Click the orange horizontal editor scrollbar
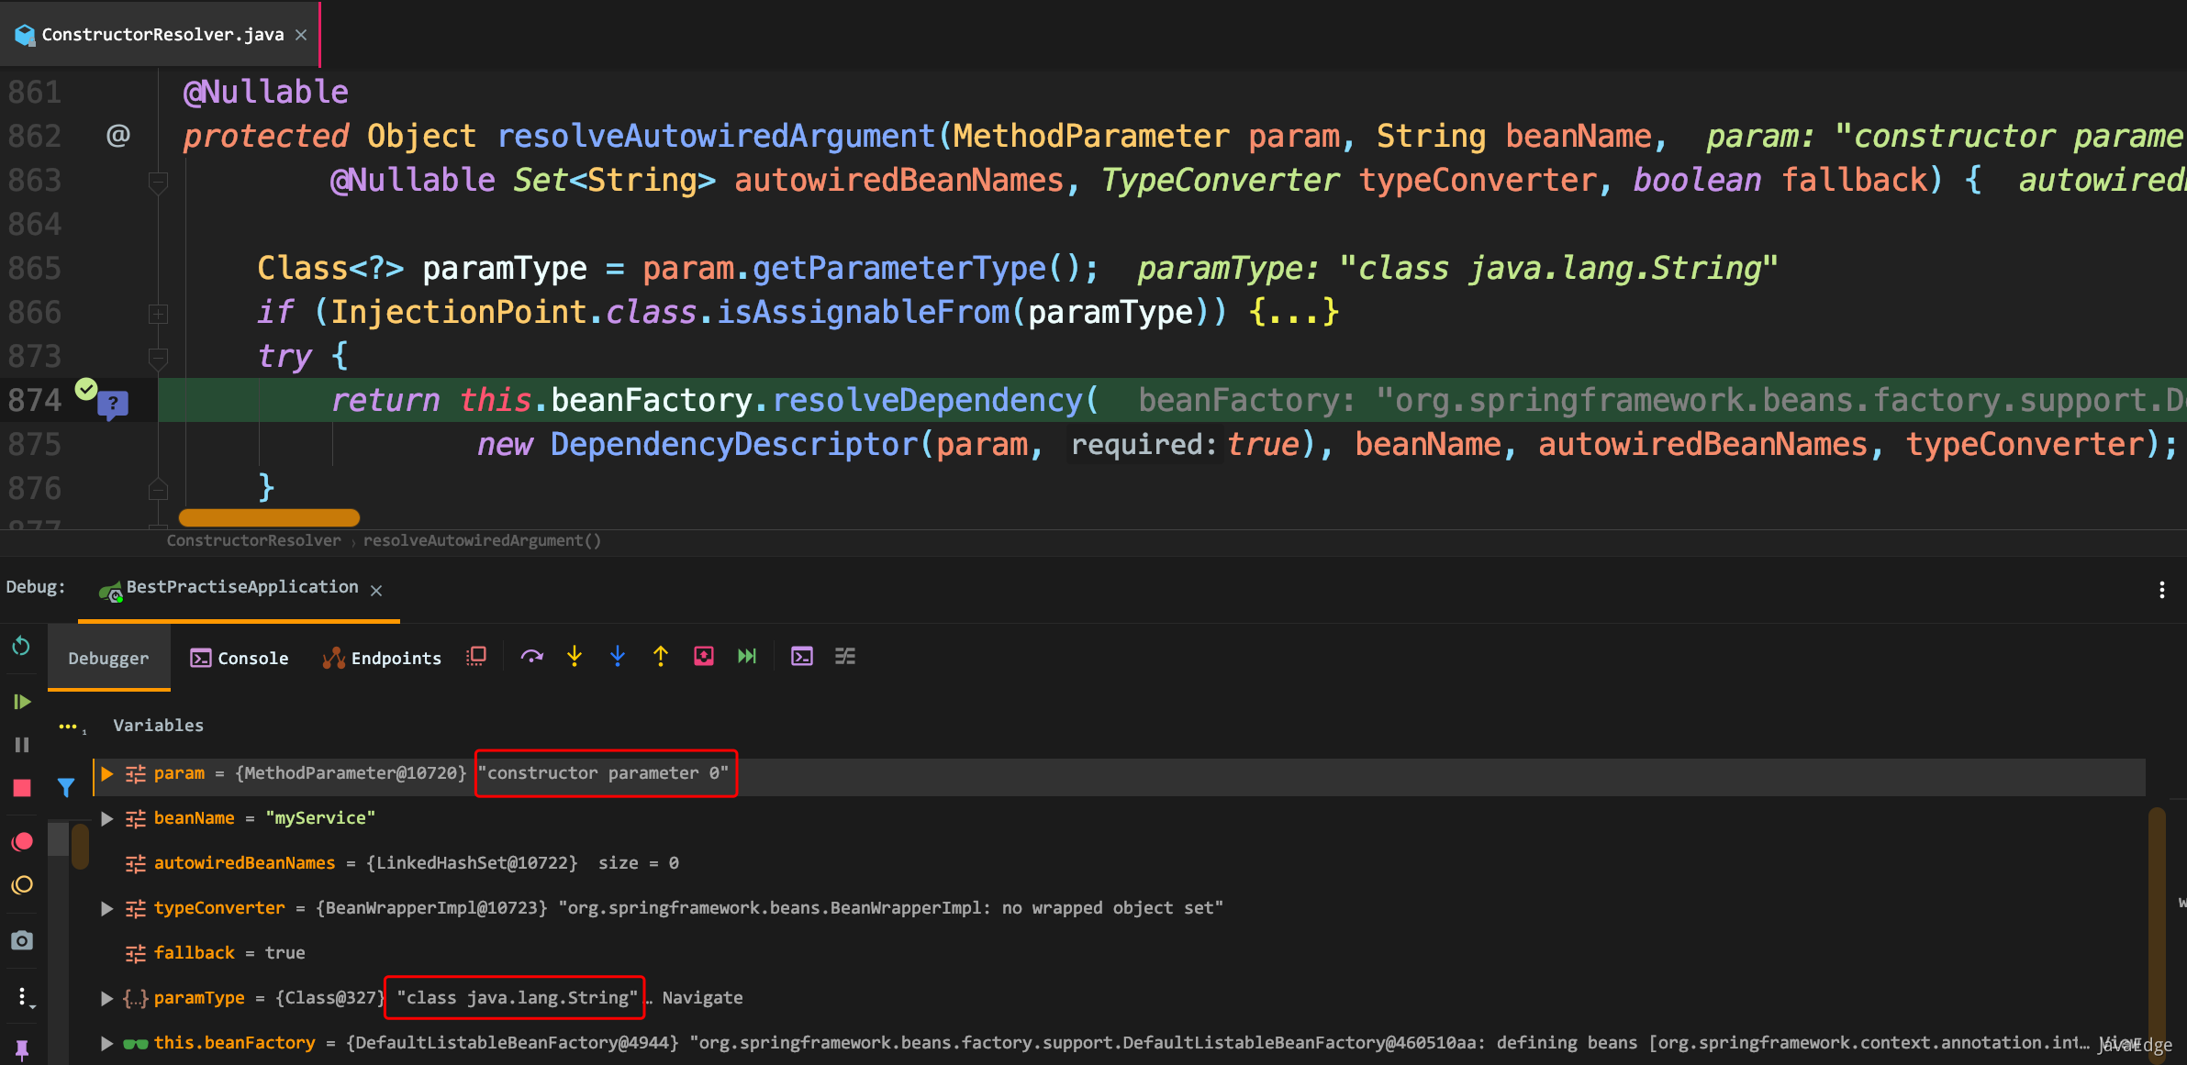The image size is (2187, 1065). click(x=269, y=517)
